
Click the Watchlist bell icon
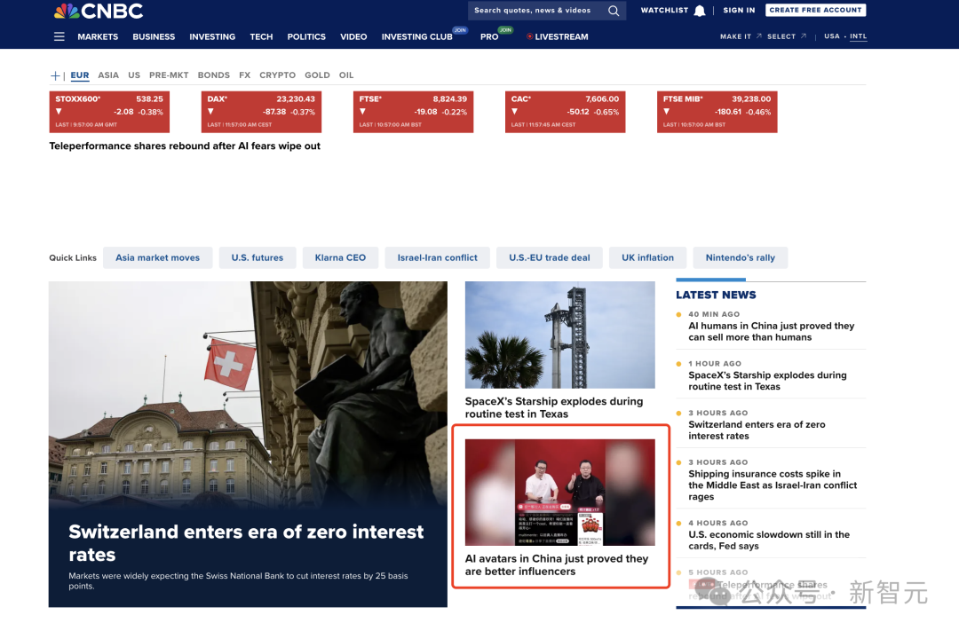click(x=700, y=11)
